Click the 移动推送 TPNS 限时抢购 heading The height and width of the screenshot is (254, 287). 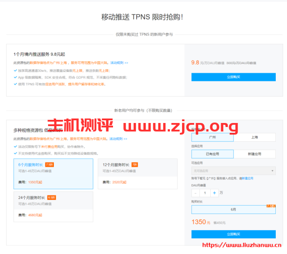click(142, 17)
